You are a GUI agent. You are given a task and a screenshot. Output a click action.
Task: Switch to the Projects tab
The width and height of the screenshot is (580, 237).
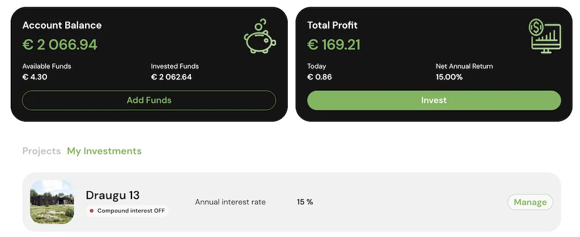[41, 151]
